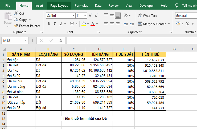Open the File menu
Viewport: 197px width, 129px height.
(8, 5)
